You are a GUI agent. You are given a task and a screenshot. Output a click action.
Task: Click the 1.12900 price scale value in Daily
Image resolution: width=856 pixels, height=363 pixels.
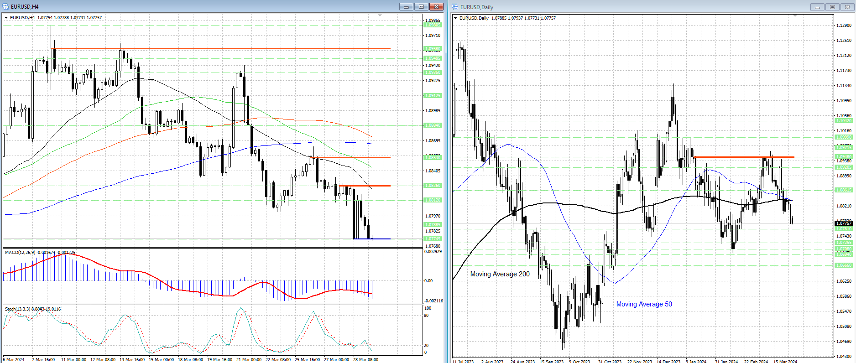(x=844, y=26)
